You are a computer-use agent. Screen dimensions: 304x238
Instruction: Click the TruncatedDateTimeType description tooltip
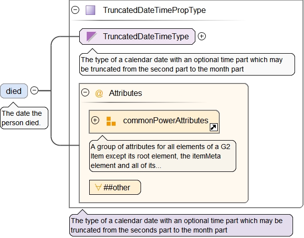pyautogui.click(x=187, y=65)
